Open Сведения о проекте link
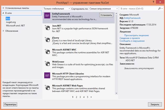 (130, 38)
